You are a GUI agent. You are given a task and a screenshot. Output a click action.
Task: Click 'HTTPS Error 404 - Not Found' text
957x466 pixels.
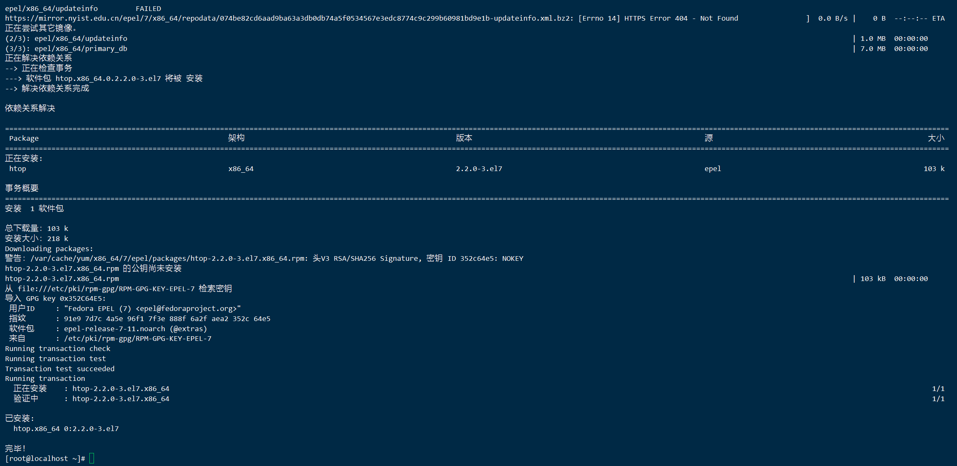pos(681,19)
